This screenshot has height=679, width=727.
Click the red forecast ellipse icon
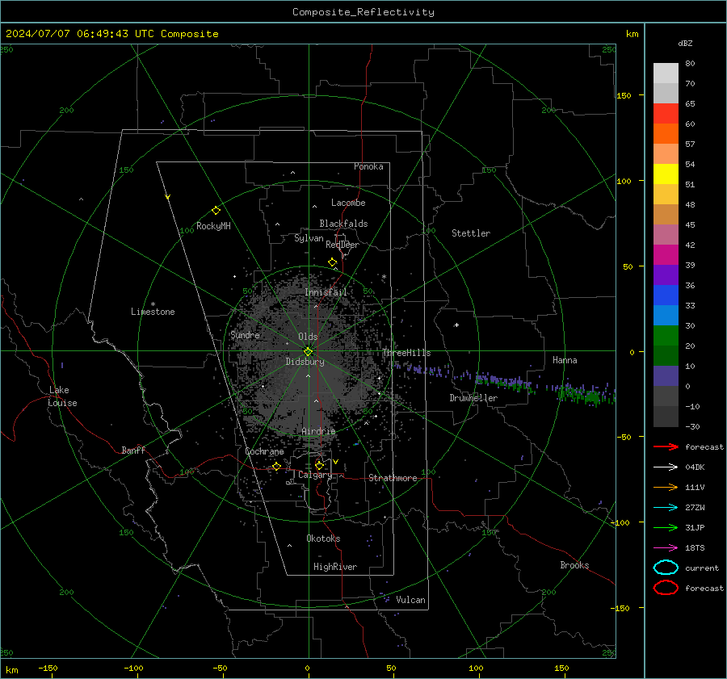(x=666, y=588)
